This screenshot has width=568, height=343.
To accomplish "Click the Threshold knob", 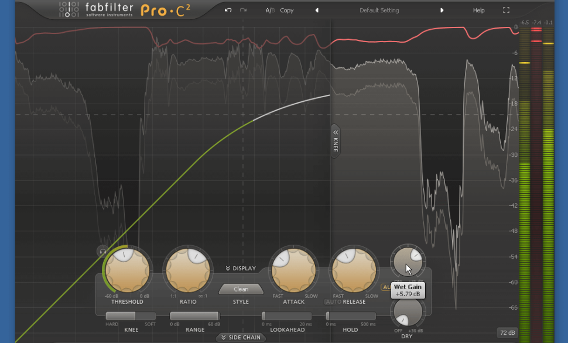I will click(x=127, y=270).
